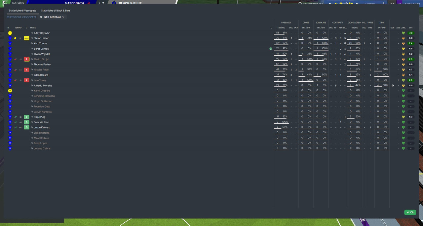Image resolution: width=423 pixels, height=226 pixels.
Task: Click the player info icon beside Thomas Partey
Action: [32, 65]
